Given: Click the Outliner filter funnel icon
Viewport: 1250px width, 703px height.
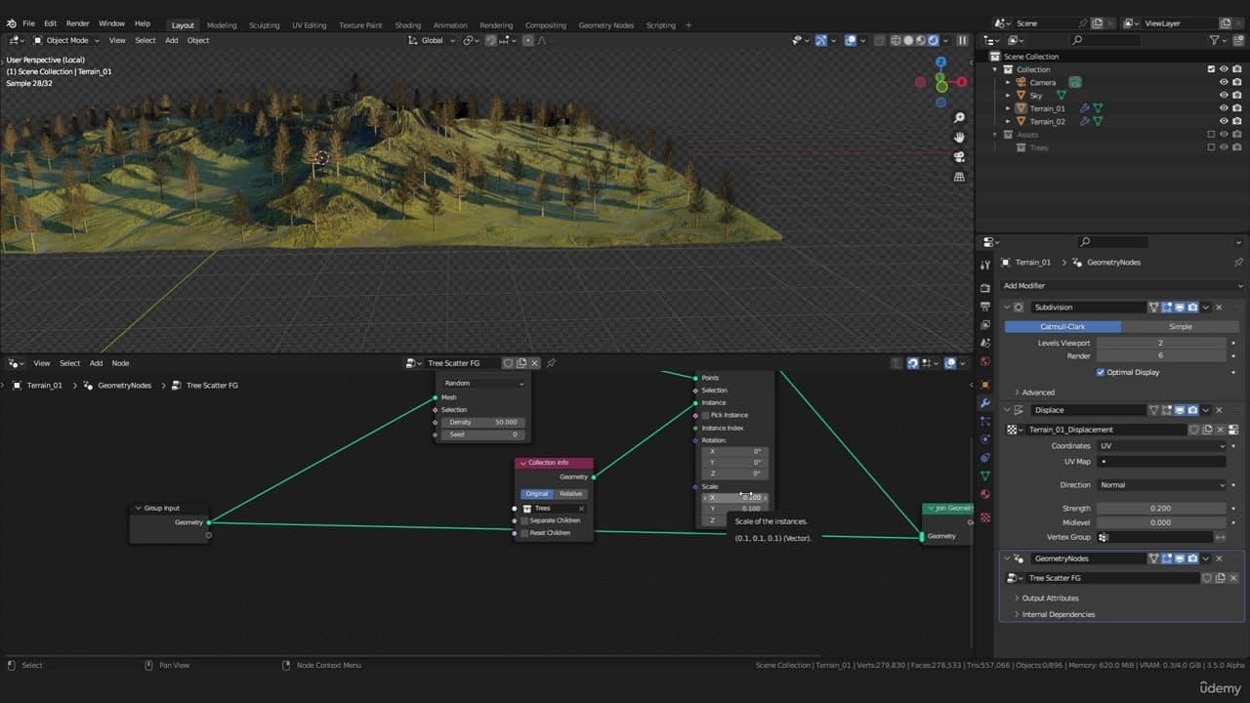Looking at the screenshot, I should (1215, 40).
